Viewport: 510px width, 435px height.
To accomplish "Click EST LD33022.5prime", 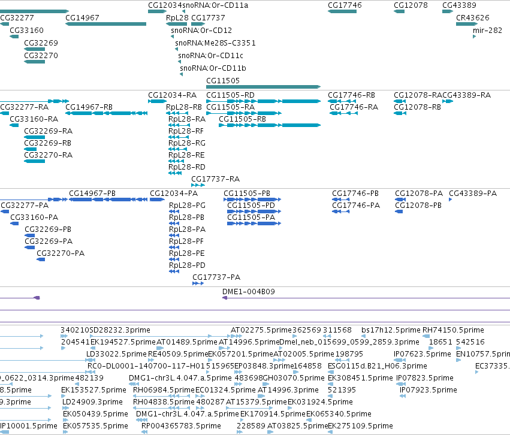I will [x=116, y=354].
